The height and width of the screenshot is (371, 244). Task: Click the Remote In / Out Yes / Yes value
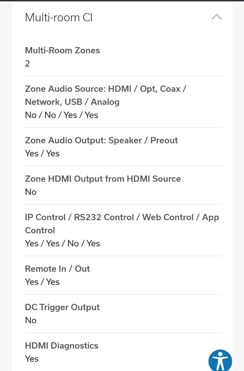click(x=42, y=282)
